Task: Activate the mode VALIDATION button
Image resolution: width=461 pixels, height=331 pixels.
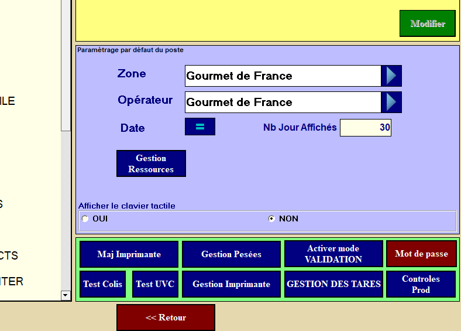Action: [x=333, y=254]
